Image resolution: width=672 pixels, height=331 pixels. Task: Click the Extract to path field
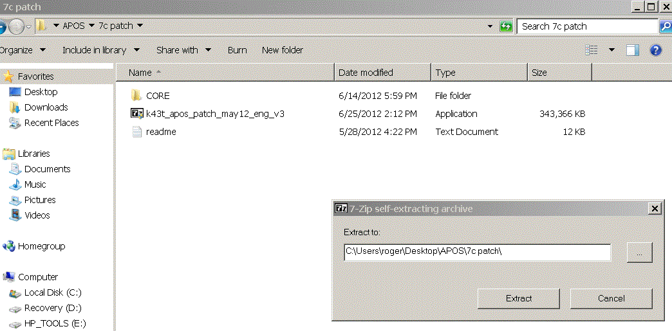pyautogui.click(x=477, y=252)
